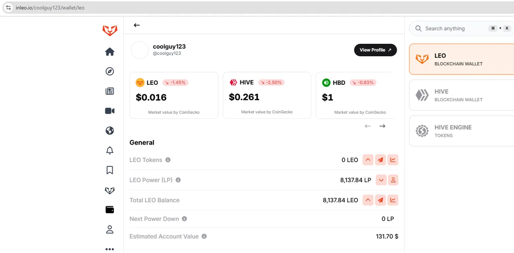Open the Notifications bell icon
This screenshot has width=514, height=253.
110,150
